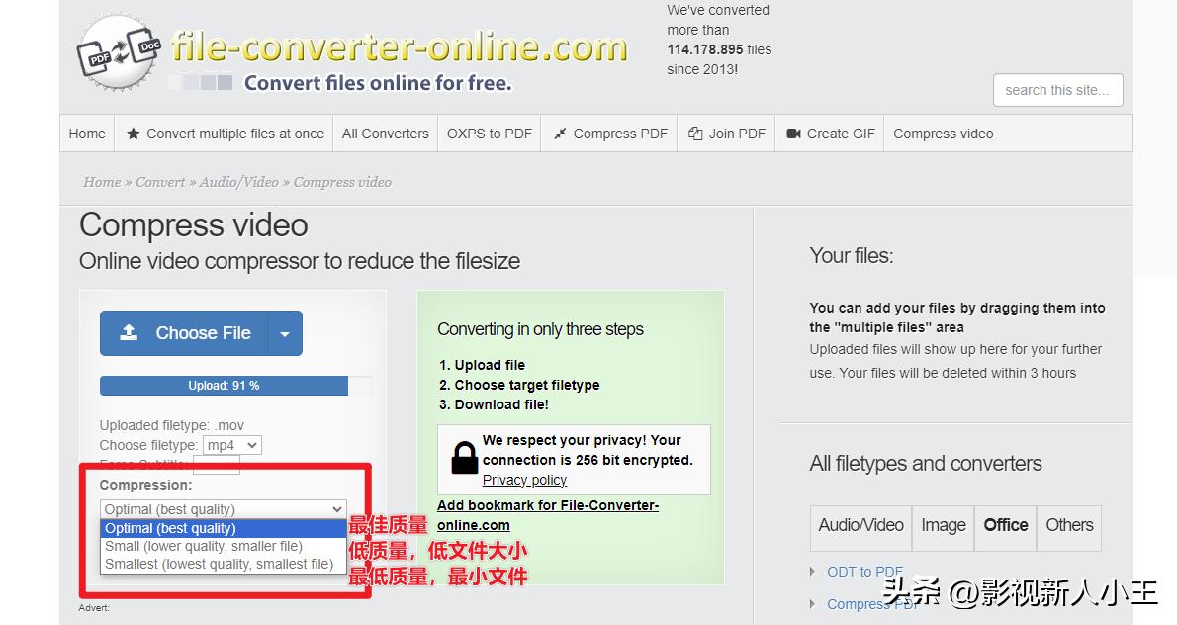Click the padlock privacy icon
The width and height of the screenshot is (1177, 625).
pos(464,457)
